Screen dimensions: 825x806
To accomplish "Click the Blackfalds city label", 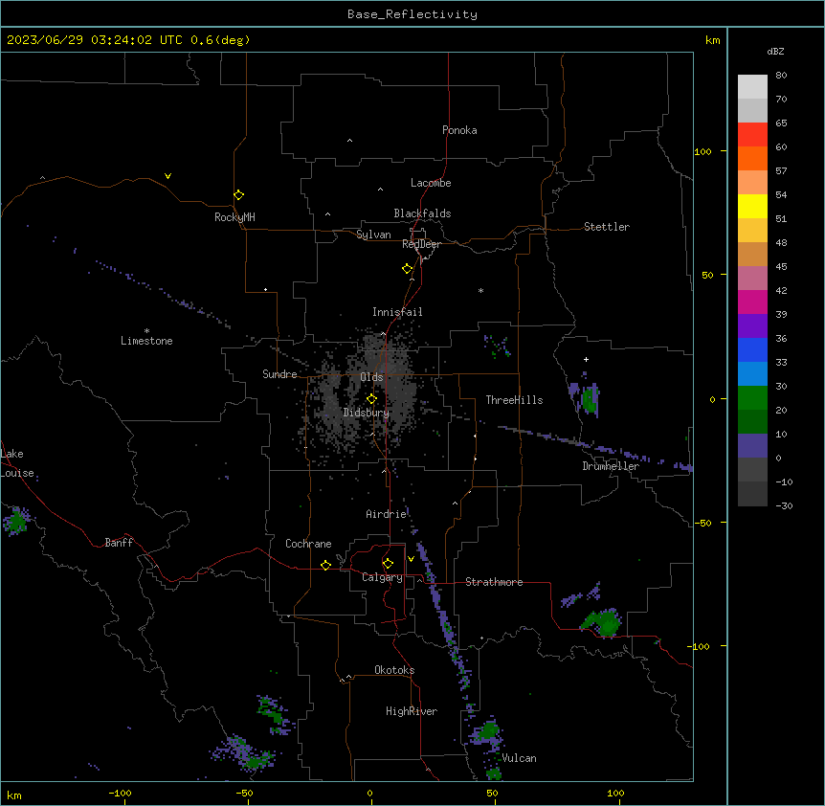I will 422,213.
